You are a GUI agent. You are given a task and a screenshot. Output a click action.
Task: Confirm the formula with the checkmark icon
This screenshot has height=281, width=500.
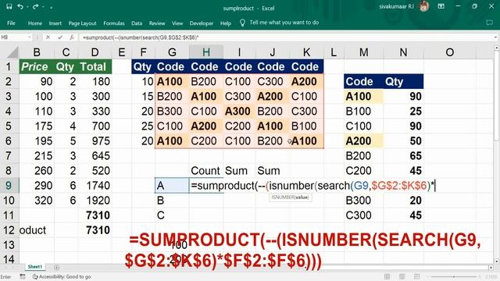[x=60, y=37]
